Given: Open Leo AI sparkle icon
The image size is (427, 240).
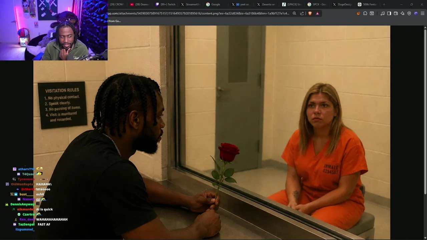Looking at the screenshot, I should (402, 13).
